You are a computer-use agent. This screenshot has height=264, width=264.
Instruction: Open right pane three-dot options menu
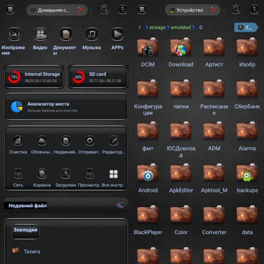(254, 10)
